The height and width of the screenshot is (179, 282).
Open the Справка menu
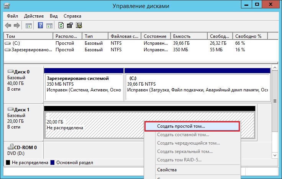pyautogui.click(x=72, y=16)
